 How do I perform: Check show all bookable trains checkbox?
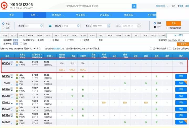coord(170,48)
